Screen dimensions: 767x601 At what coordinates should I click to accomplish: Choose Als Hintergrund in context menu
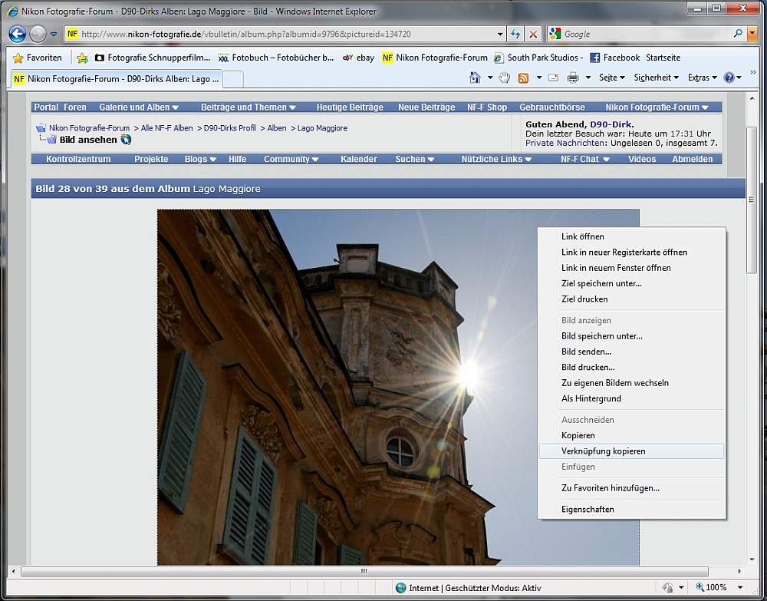(x=631, y=398)
